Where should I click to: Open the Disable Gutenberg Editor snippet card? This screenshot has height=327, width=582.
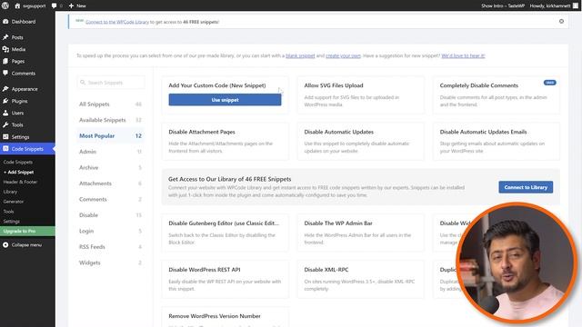(225, 233)
